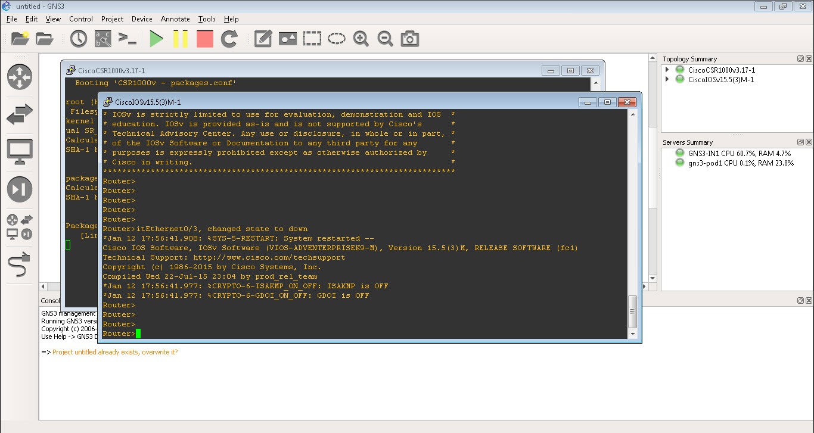
Task: Suspend all devices with yellow pause button
Action: pyautogui.click(x=181, y=39)
